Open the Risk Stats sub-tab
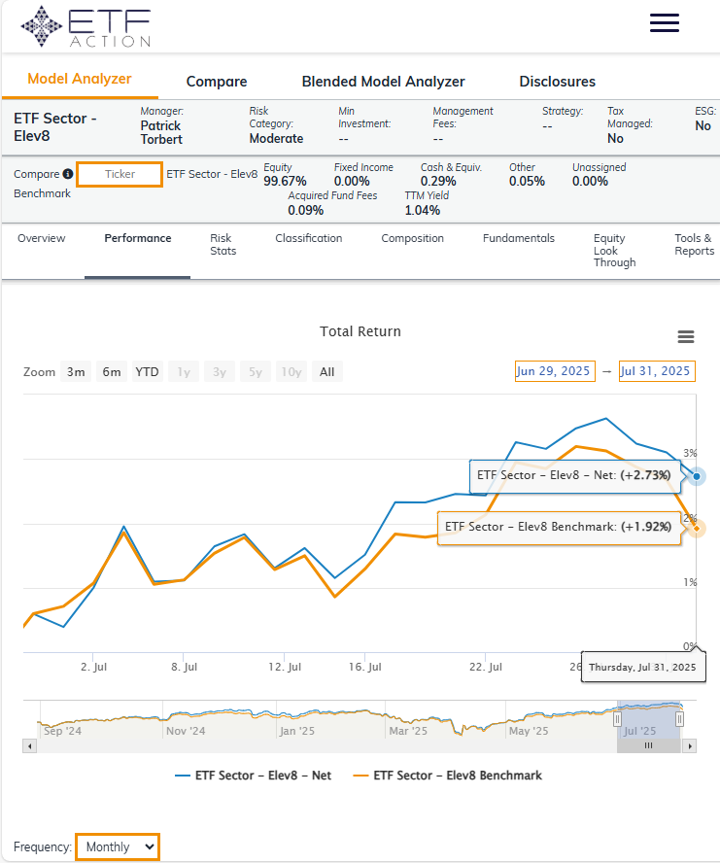 point(223,244)
